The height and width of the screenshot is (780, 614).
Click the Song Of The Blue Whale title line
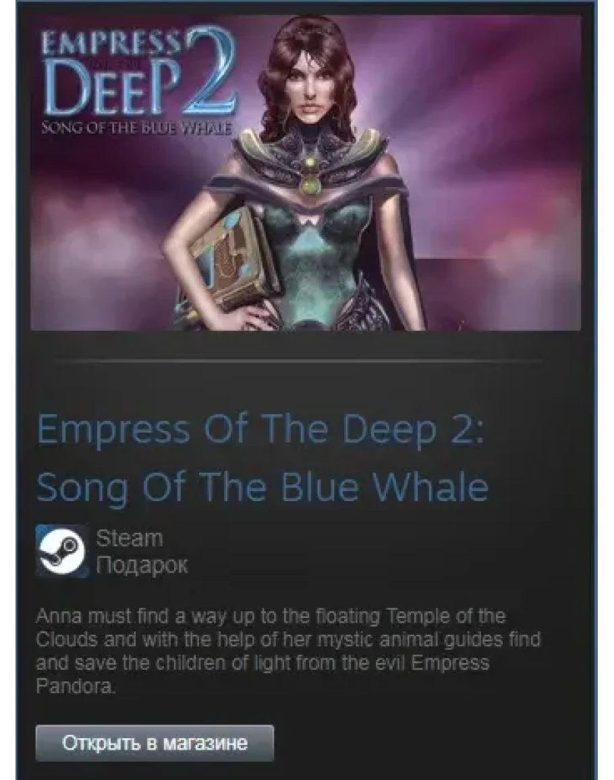(262, 488)
